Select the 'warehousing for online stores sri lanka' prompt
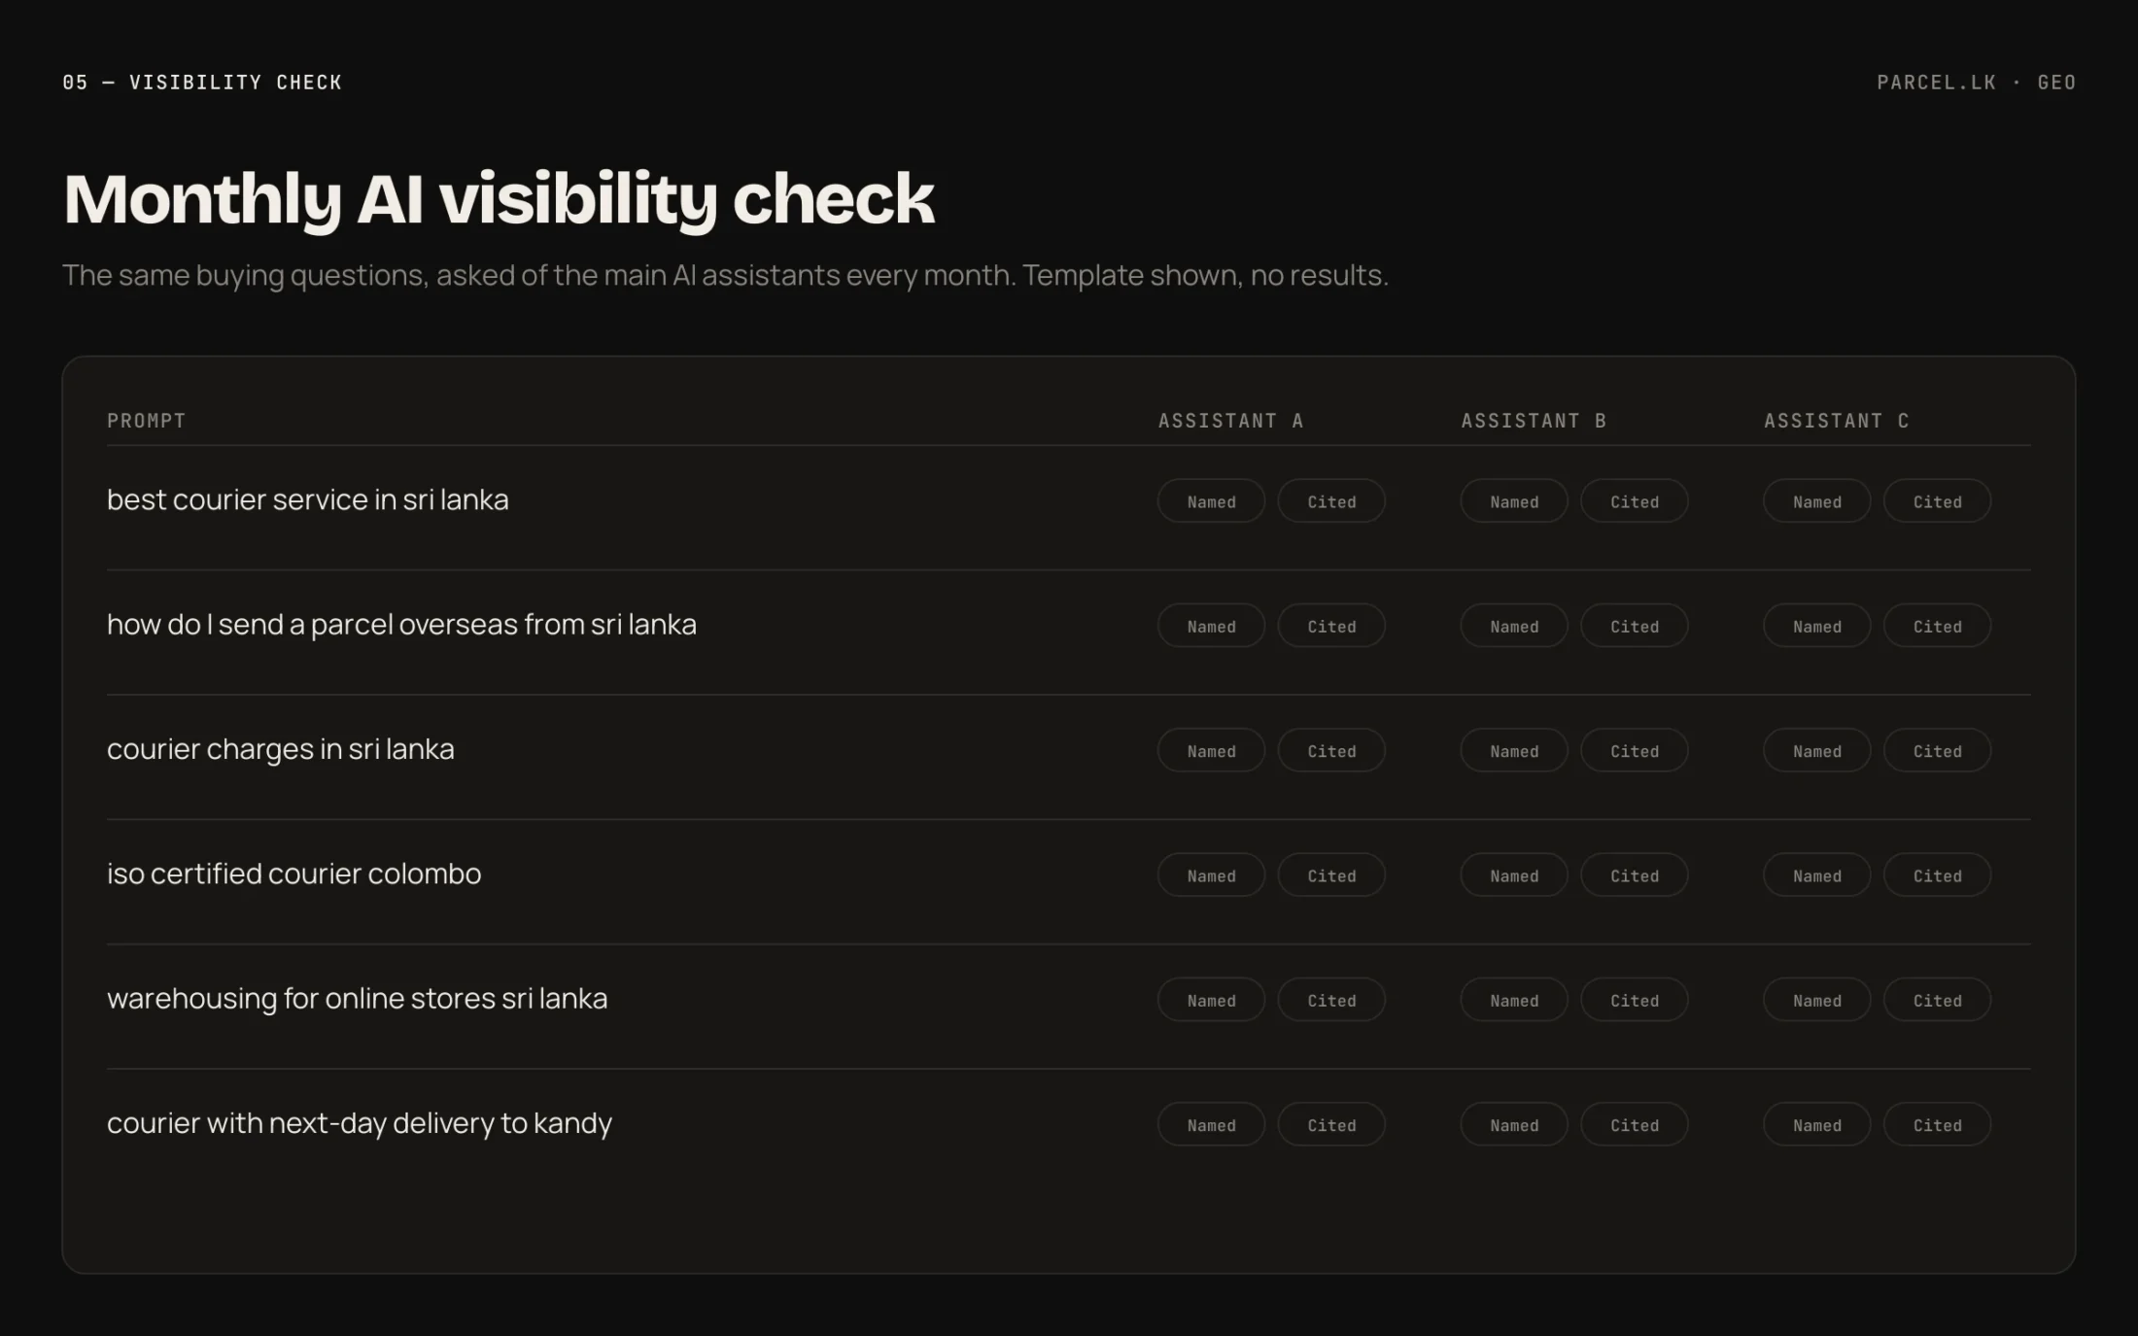Screen dimensions: 2138x1336 [357, 999]
